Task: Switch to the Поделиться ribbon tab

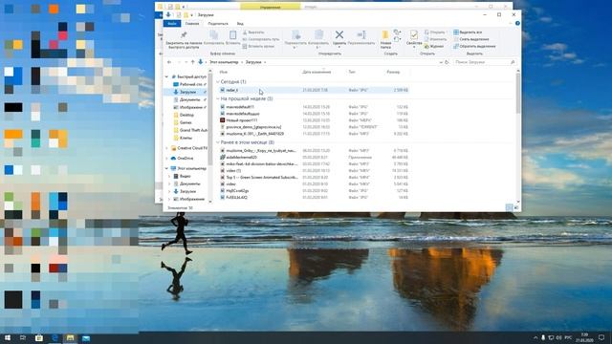Action: coord(218,23)
